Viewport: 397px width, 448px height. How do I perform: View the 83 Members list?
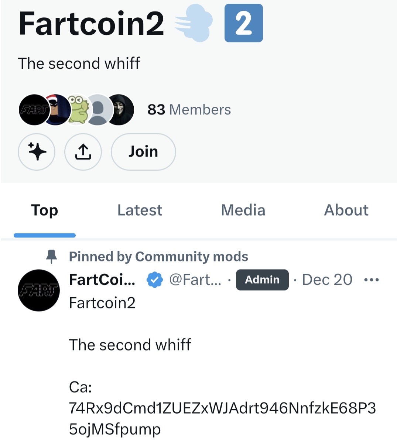coord(189,109)
